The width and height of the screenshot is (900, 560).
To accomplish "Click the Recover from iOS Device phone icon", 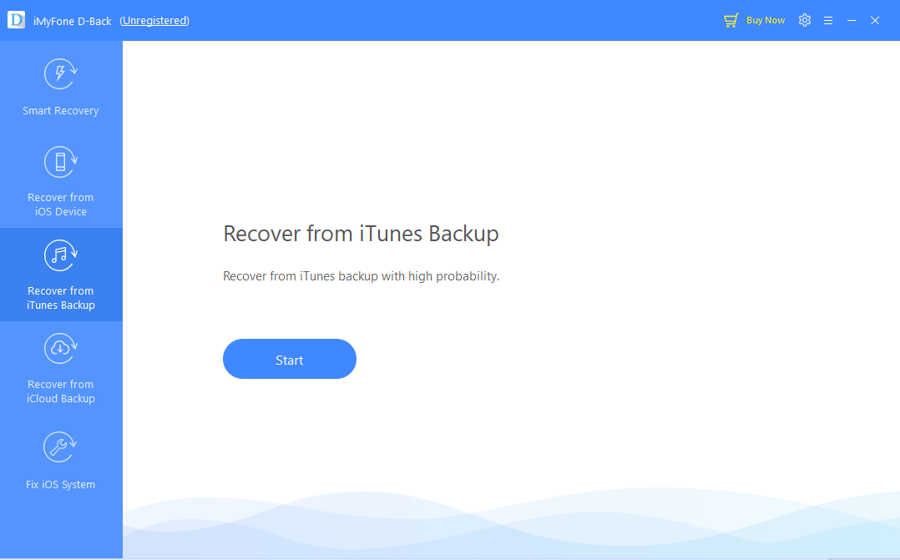I will coord(60,162).
